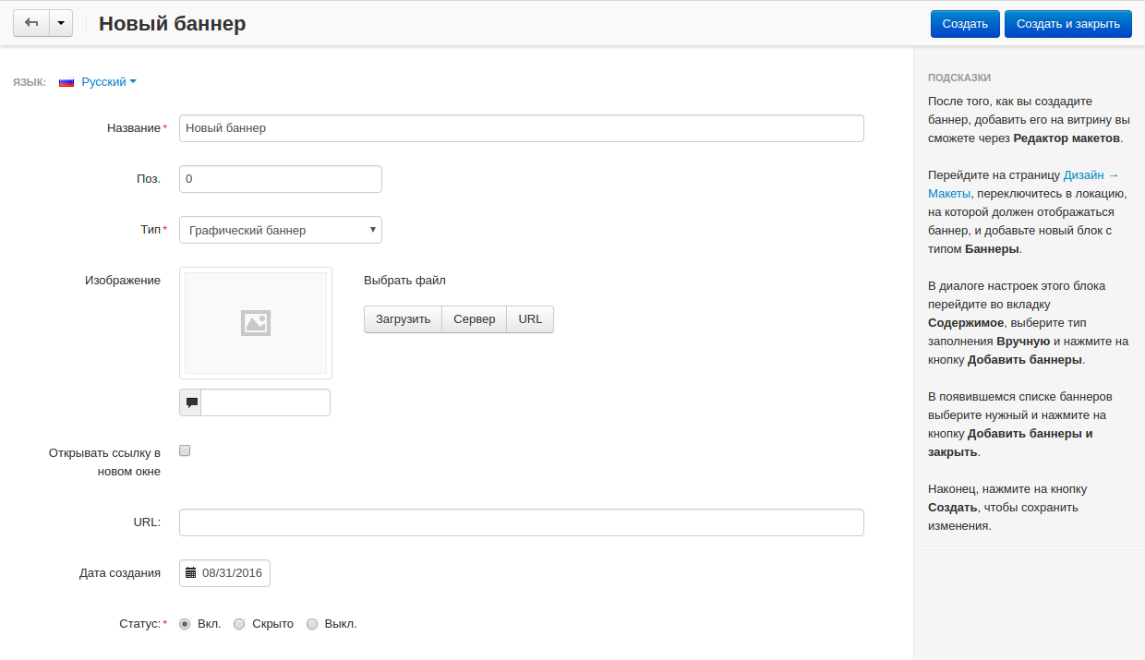This screenshot has height=660, width=1145.
Task: Enable open link in new window checkbox
Action: (x=185, y=451)
